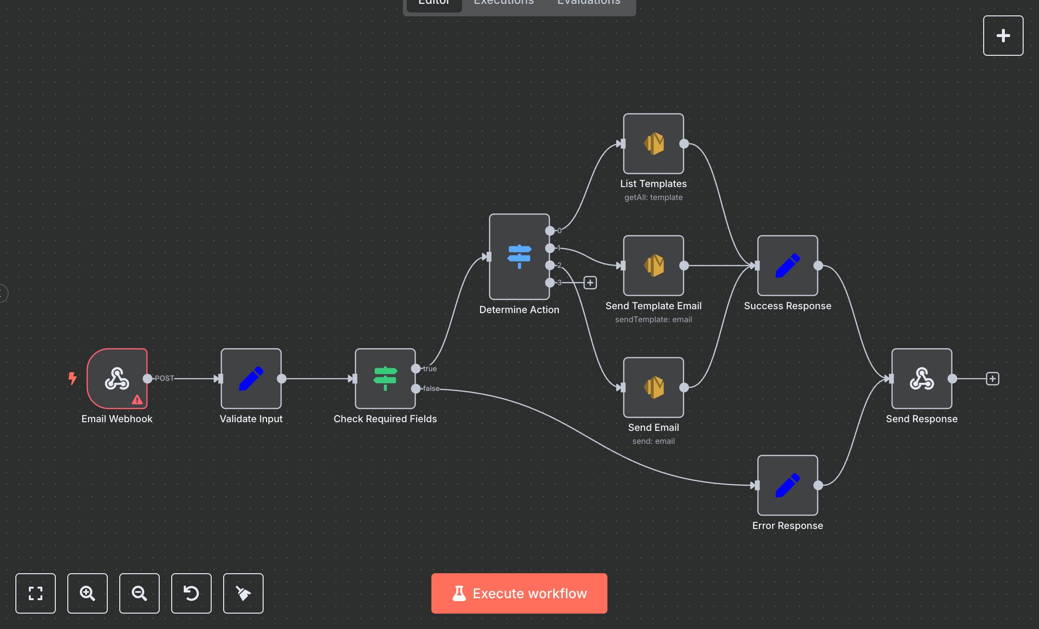Screen dimensions: 1039x629
Task: Open the Send Template Email node
Action: [653, 265]
